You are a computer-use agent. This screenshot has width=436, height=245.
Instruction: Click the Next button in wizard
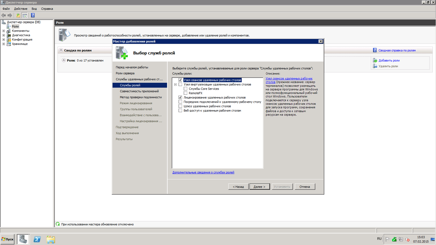tap(259, 187)
